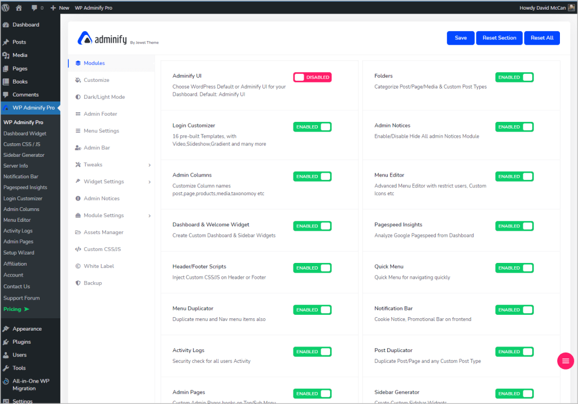Disable Dashboard & Welcome Widget toggle

tap(312, 226)
